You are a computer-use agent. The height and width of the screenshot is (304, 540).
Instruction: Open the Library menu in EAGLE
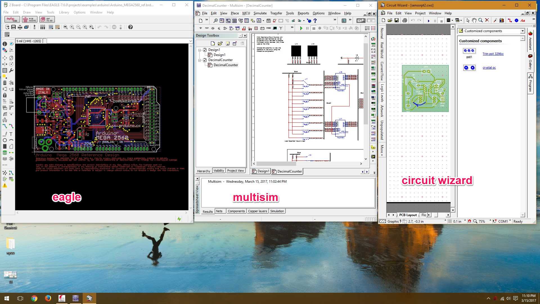click(64, 12)
